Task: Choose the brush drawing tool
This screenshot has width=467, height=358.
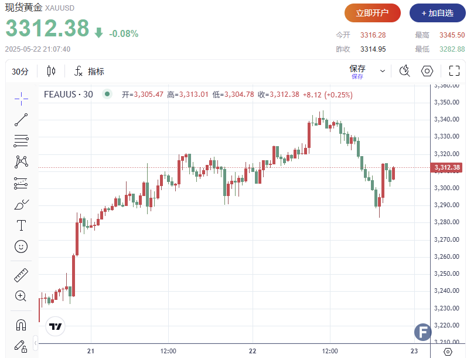Action: click(21, 204)
